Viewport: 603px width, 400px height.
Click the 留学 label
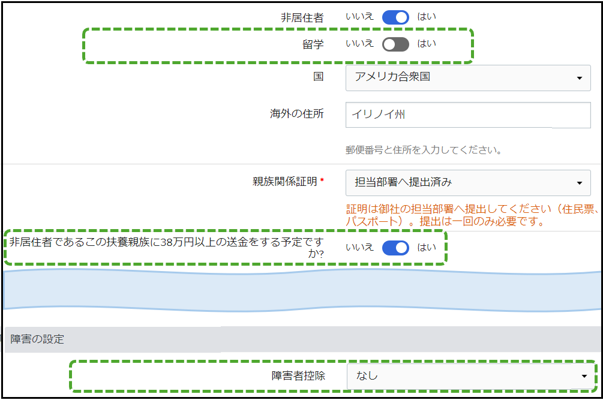click(x=313, y=44)
